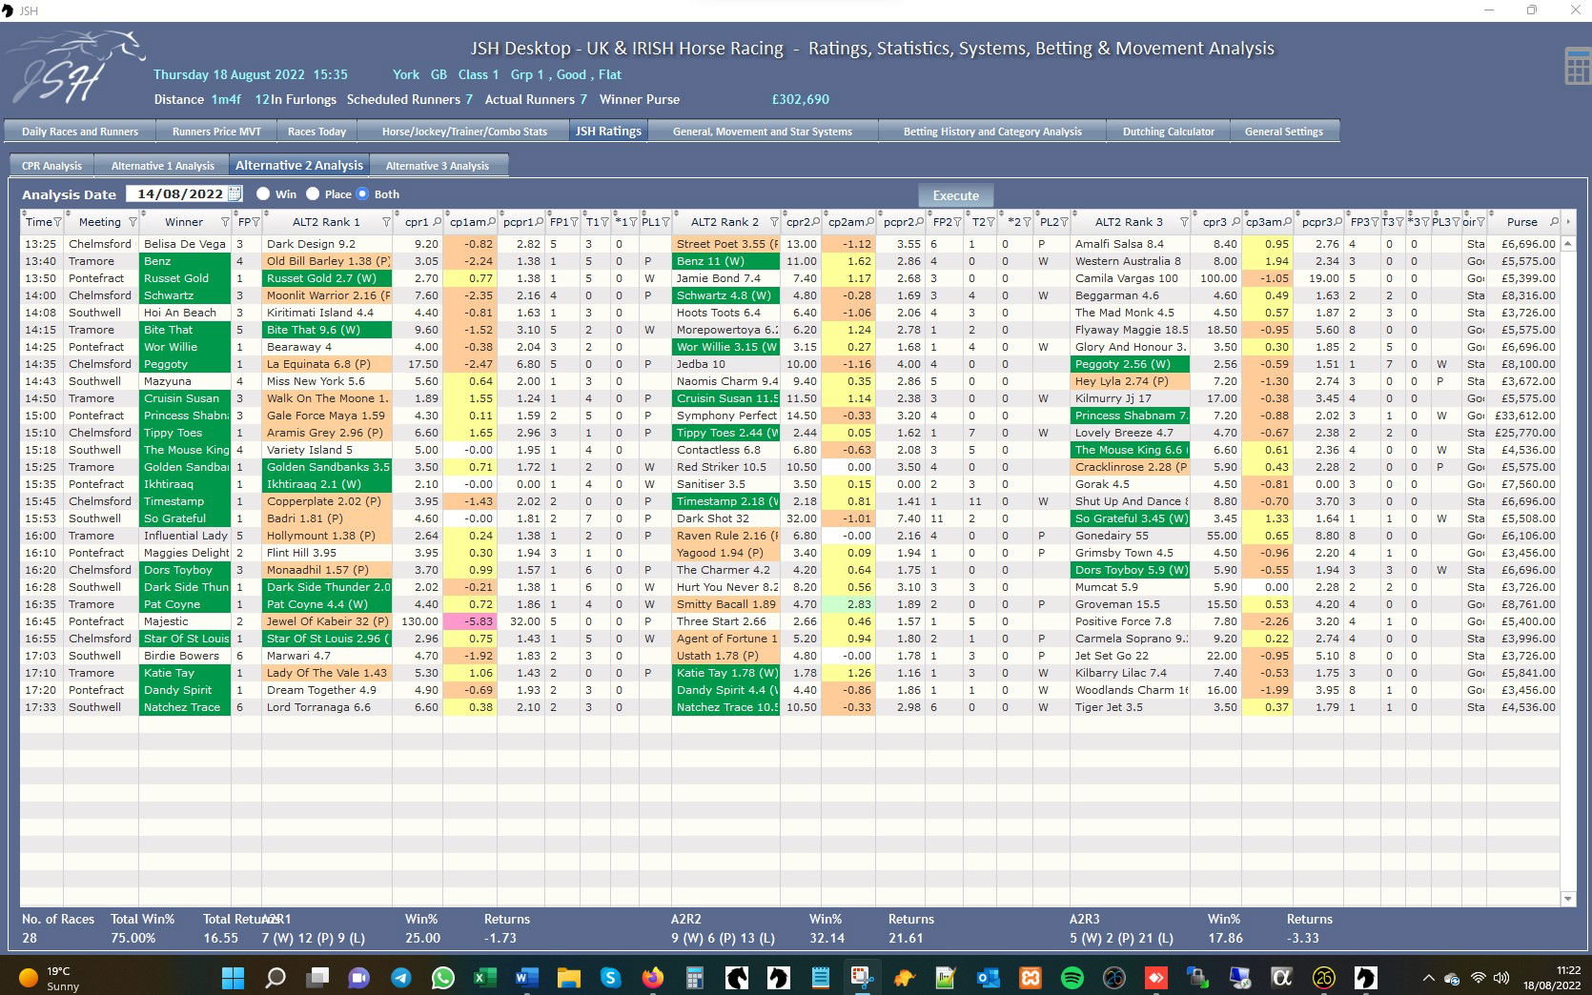Click the Analysis Date input field

(178, 193)
